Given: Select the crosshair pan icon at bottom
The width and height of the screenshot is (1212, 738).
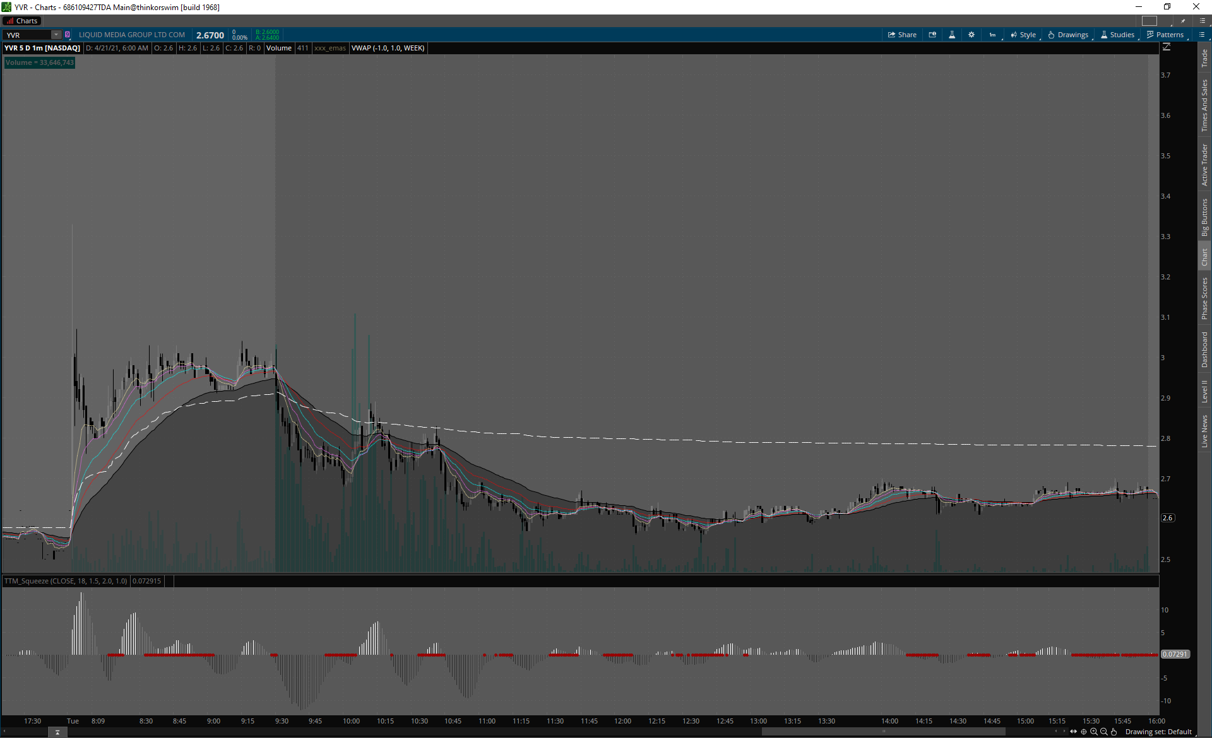Looking at the screenshot, I should tap(1084, 732).
